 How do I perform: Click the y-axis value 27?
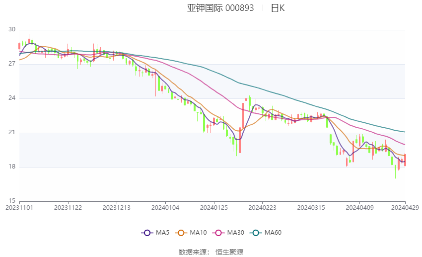[12, 64]
